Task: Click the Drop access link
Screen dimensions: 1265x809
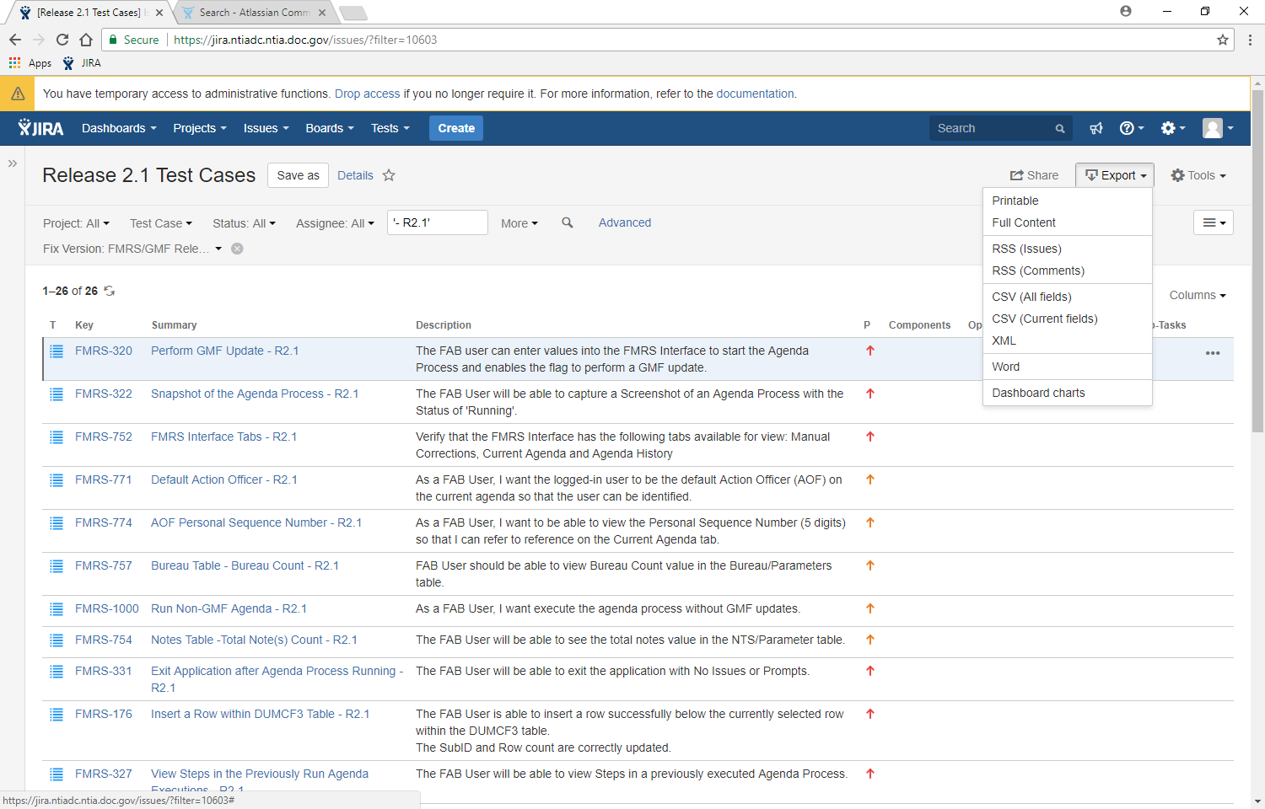Action: click(x=367, y=94)
